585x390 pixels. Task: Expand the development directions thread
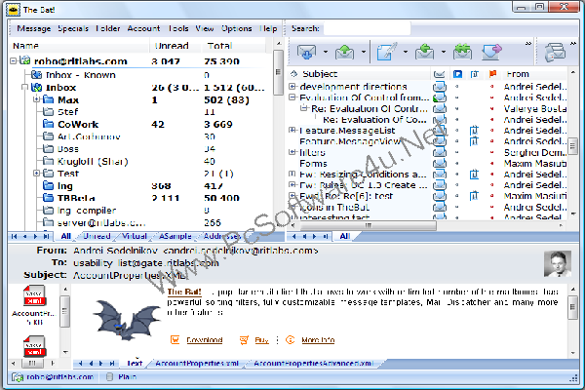(x=292, y=87)
